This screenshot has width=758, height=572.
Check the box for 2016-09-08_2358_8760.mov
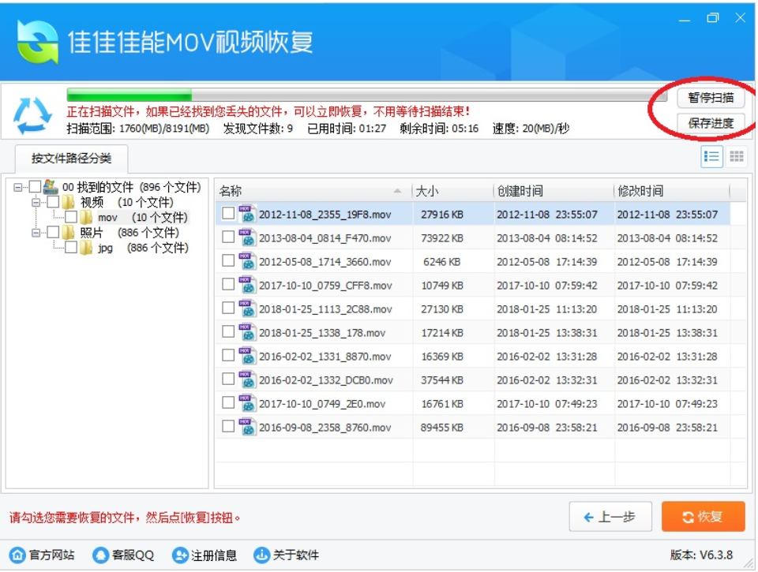228,426
